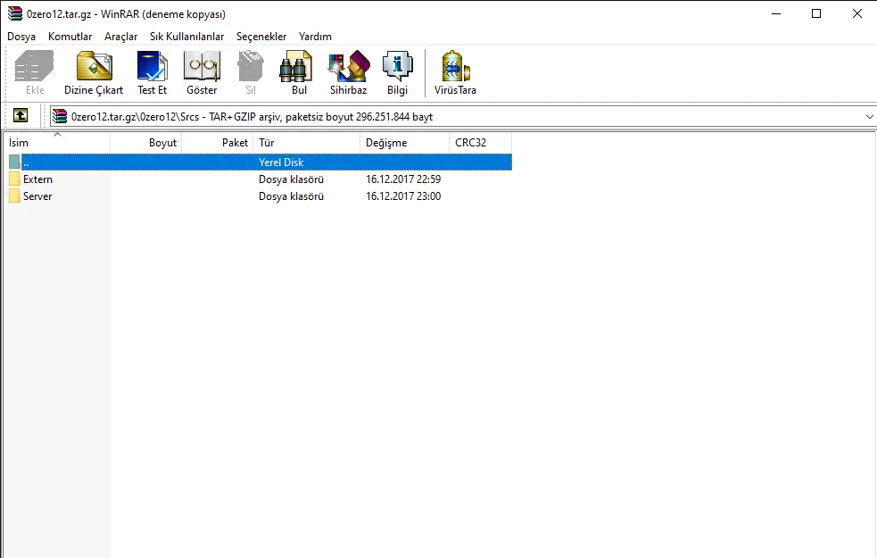
Task: Click date '16.12.2017 23:00'
Action: pyautogui.click(x=403, y=196)
